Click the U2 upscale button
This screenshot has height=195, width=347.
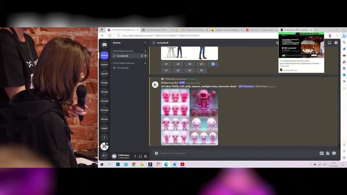178,64
